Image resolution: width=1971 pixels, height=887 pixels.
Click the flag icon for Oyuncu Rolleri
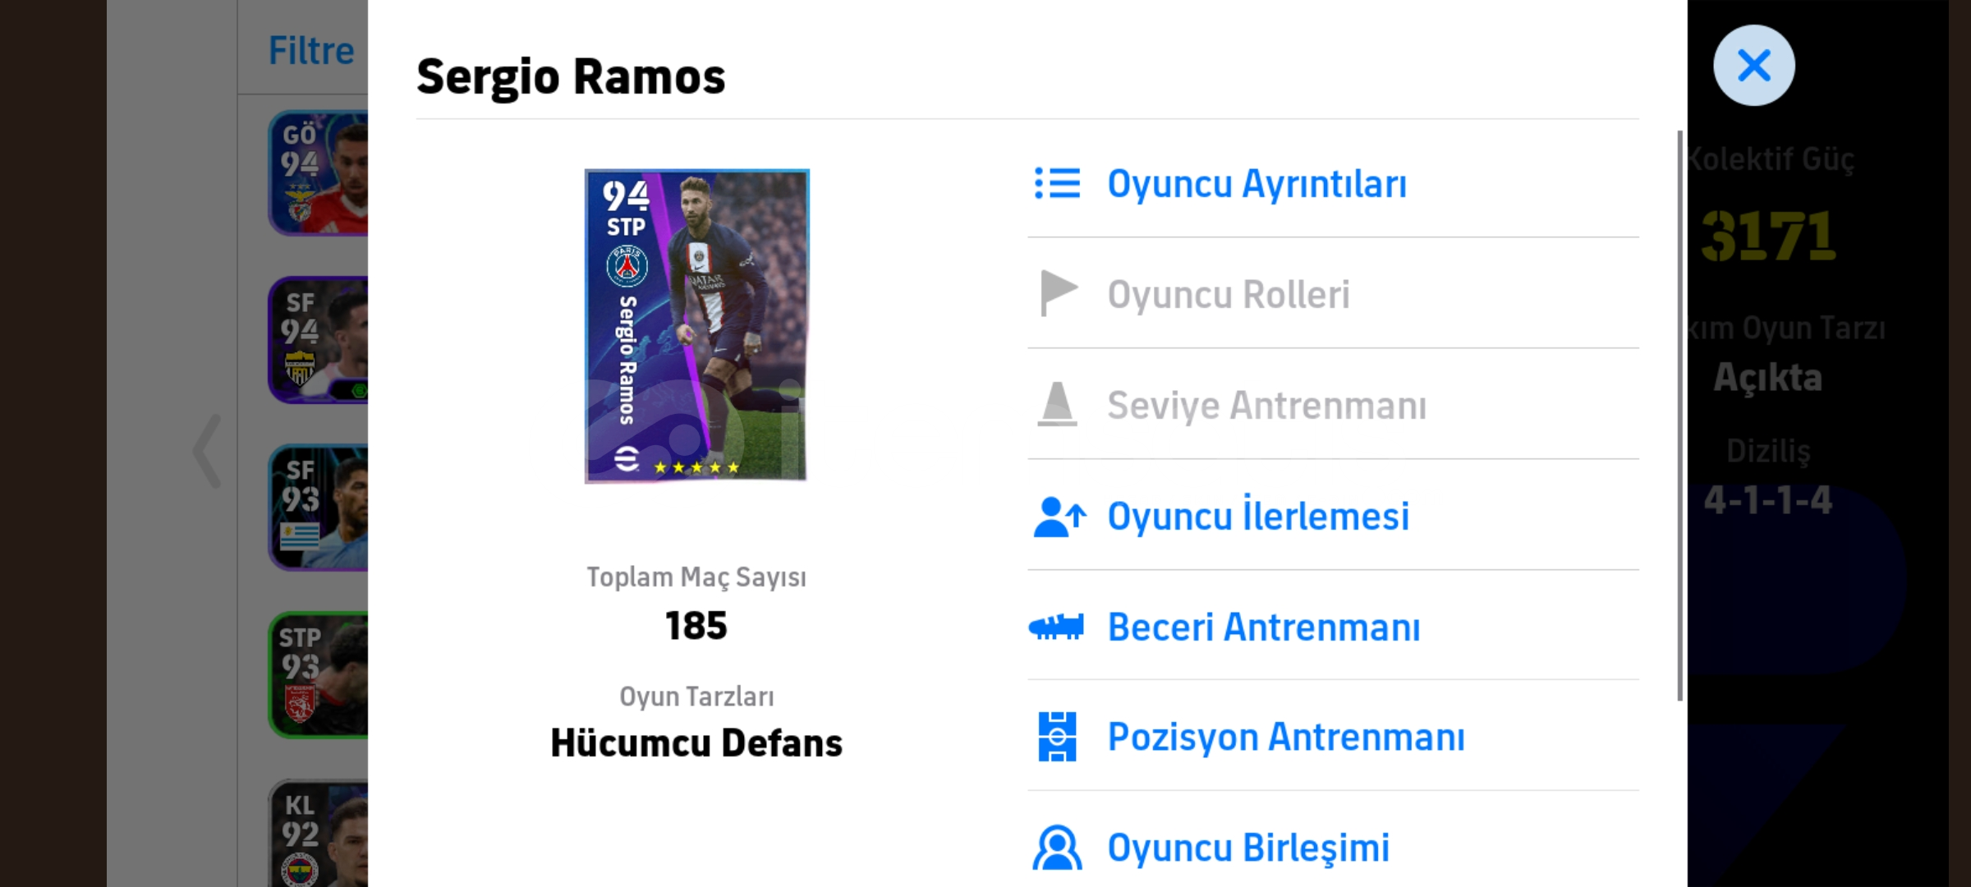(1058, 293)
